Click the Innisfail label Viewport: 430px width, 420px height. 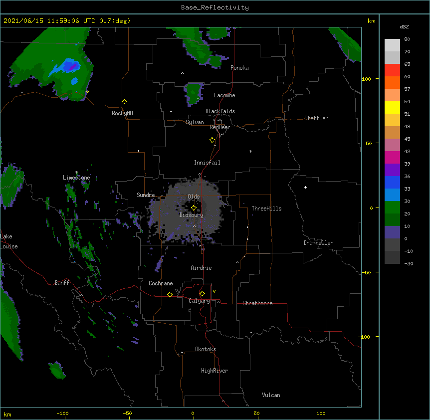207,163
